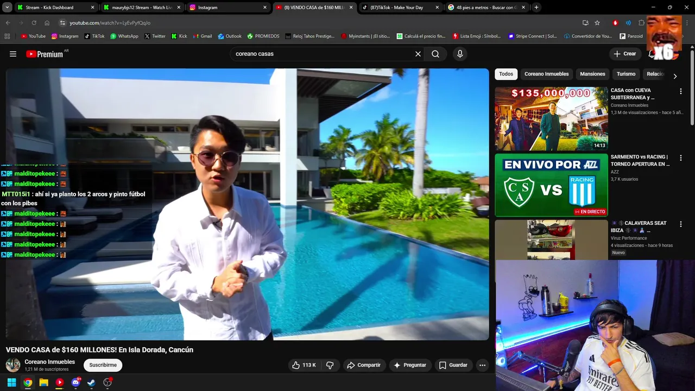Open Discord taskbar icon with badge
Viewport: 695px width, 391px height.
[x=75, y=382]
